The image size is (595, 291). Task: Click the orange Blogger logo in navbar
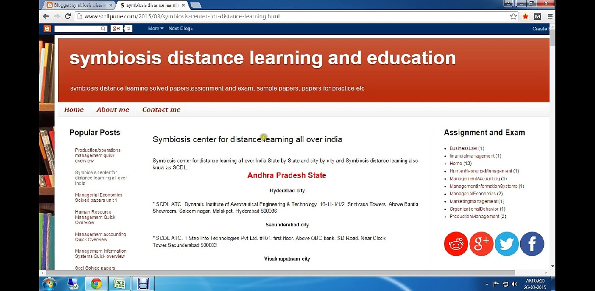47,28
